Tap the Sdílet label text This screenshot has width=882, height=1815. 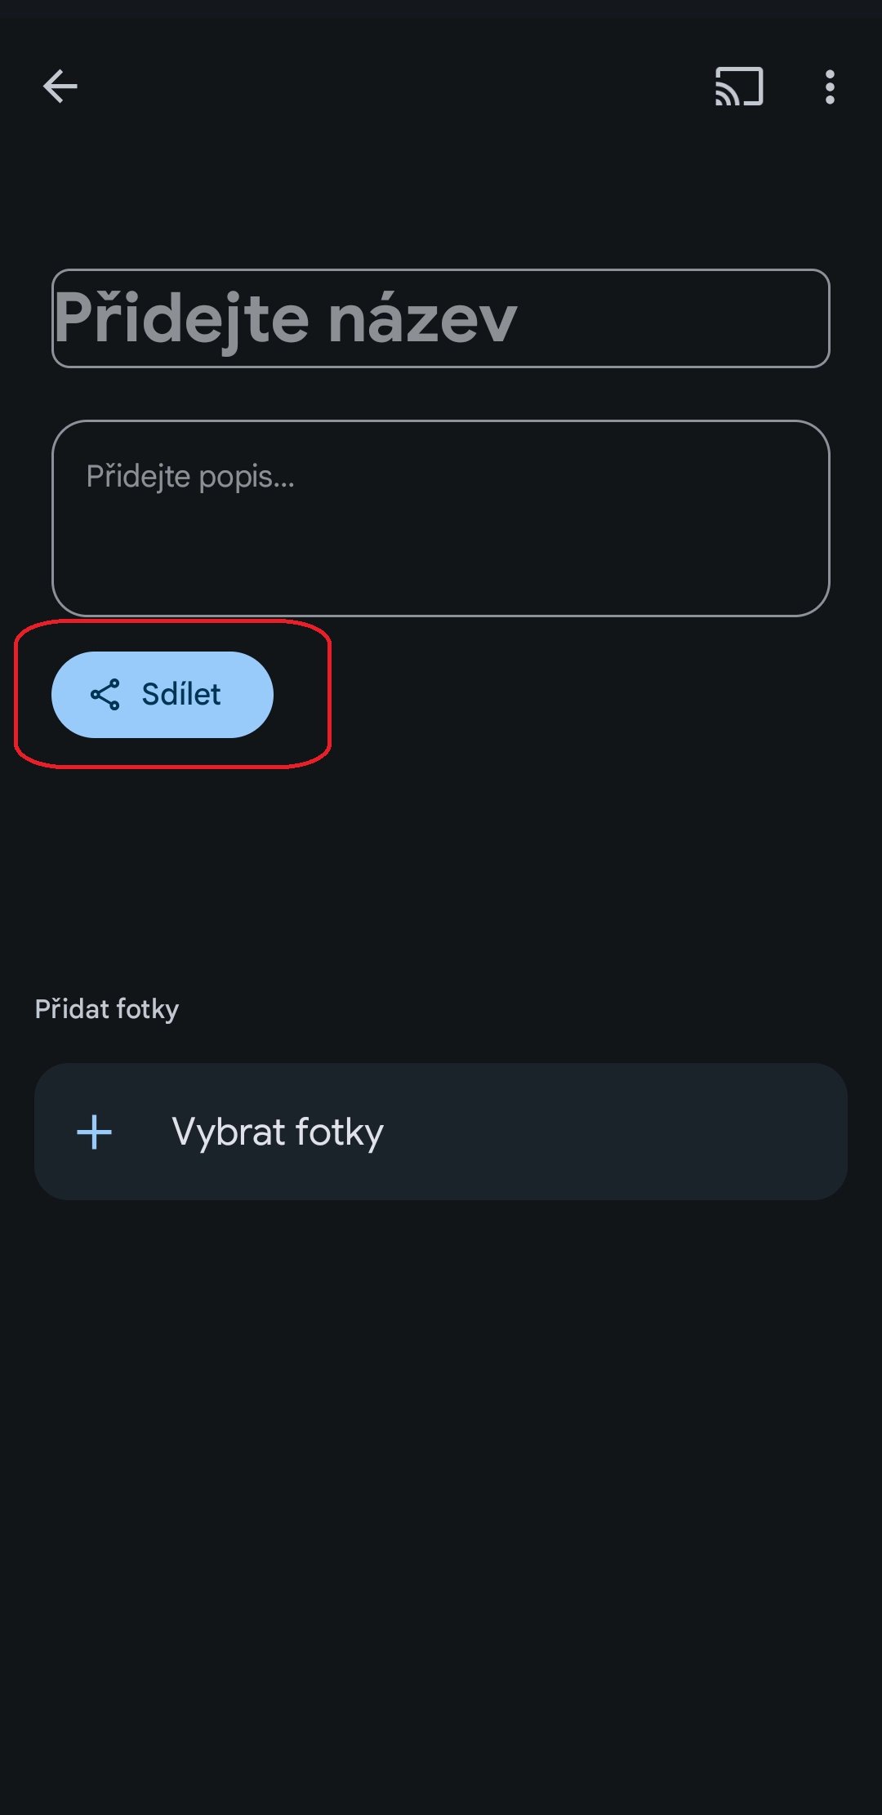181,695
